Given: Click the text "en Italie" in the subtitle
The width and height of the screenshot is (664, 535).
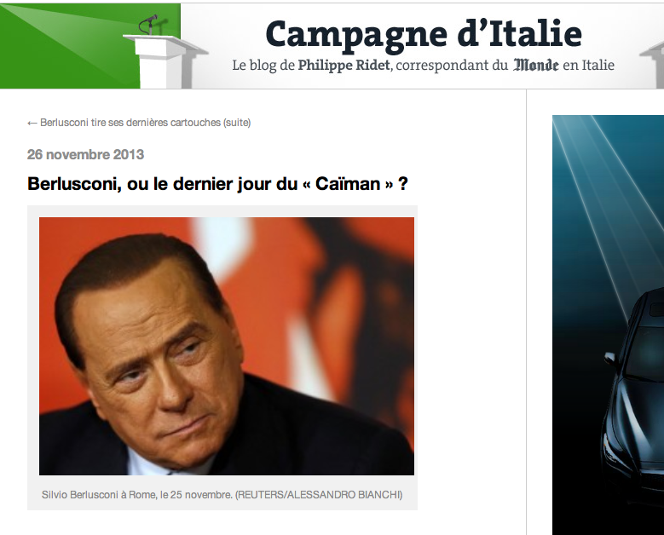Looking at the screenshot, I should (x=588, y=66).
